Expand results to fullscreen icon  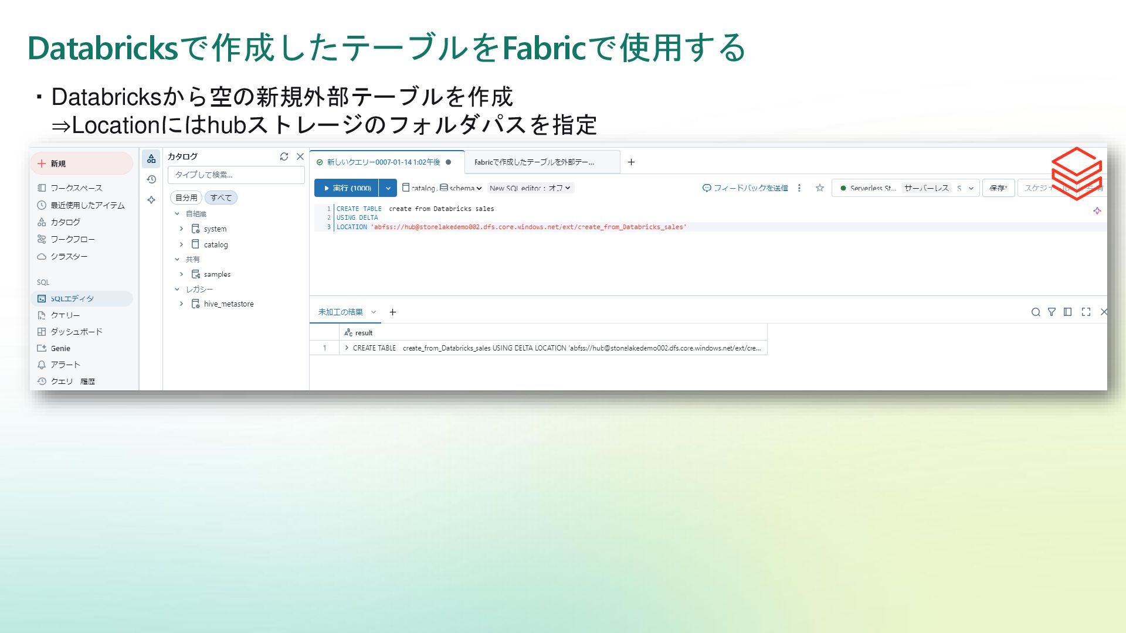click(x=1086, y=312)
